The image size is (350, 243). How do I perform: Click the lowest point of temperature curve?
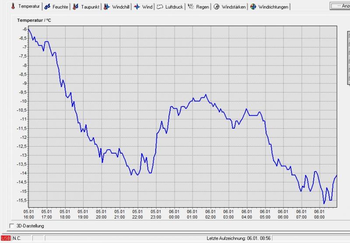coord(324,203)
